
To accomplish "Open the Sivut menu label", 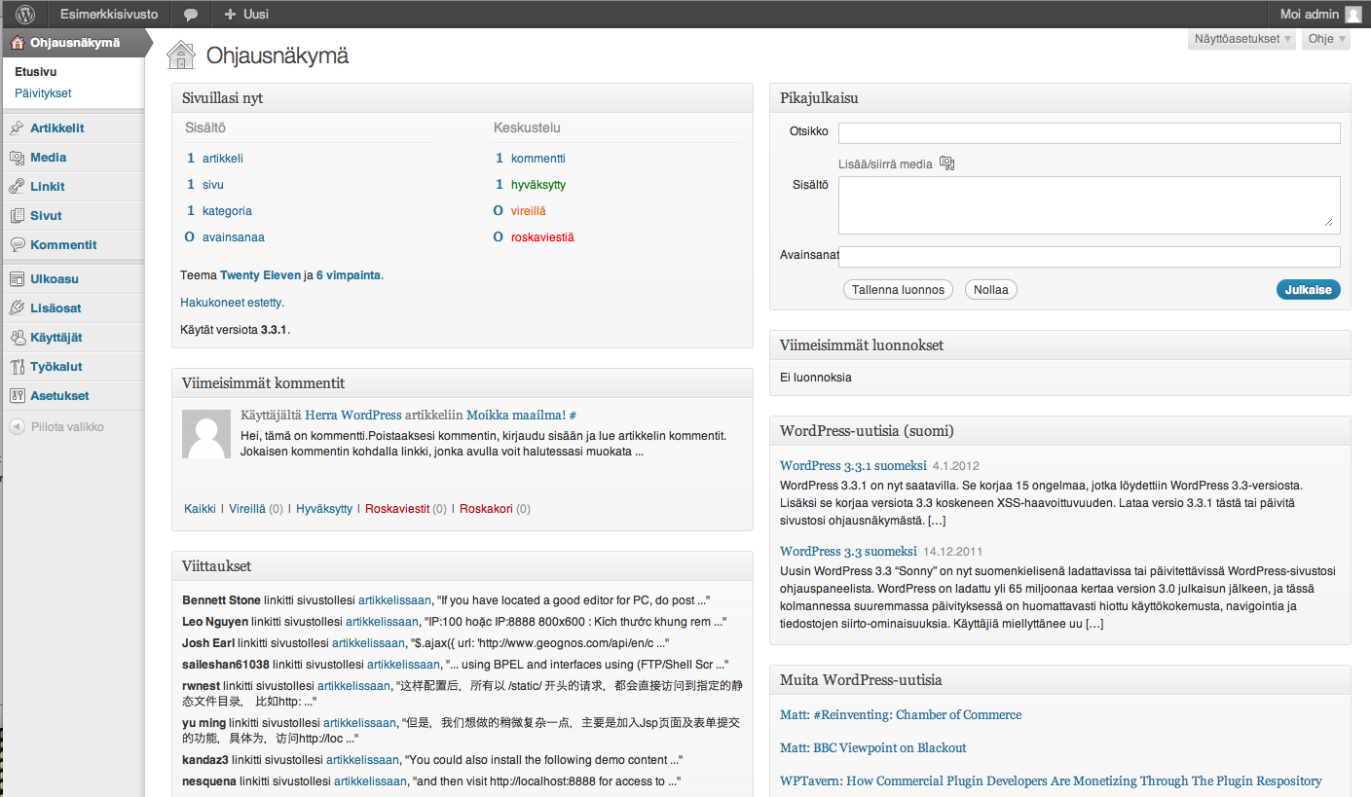I will (46, 216).
